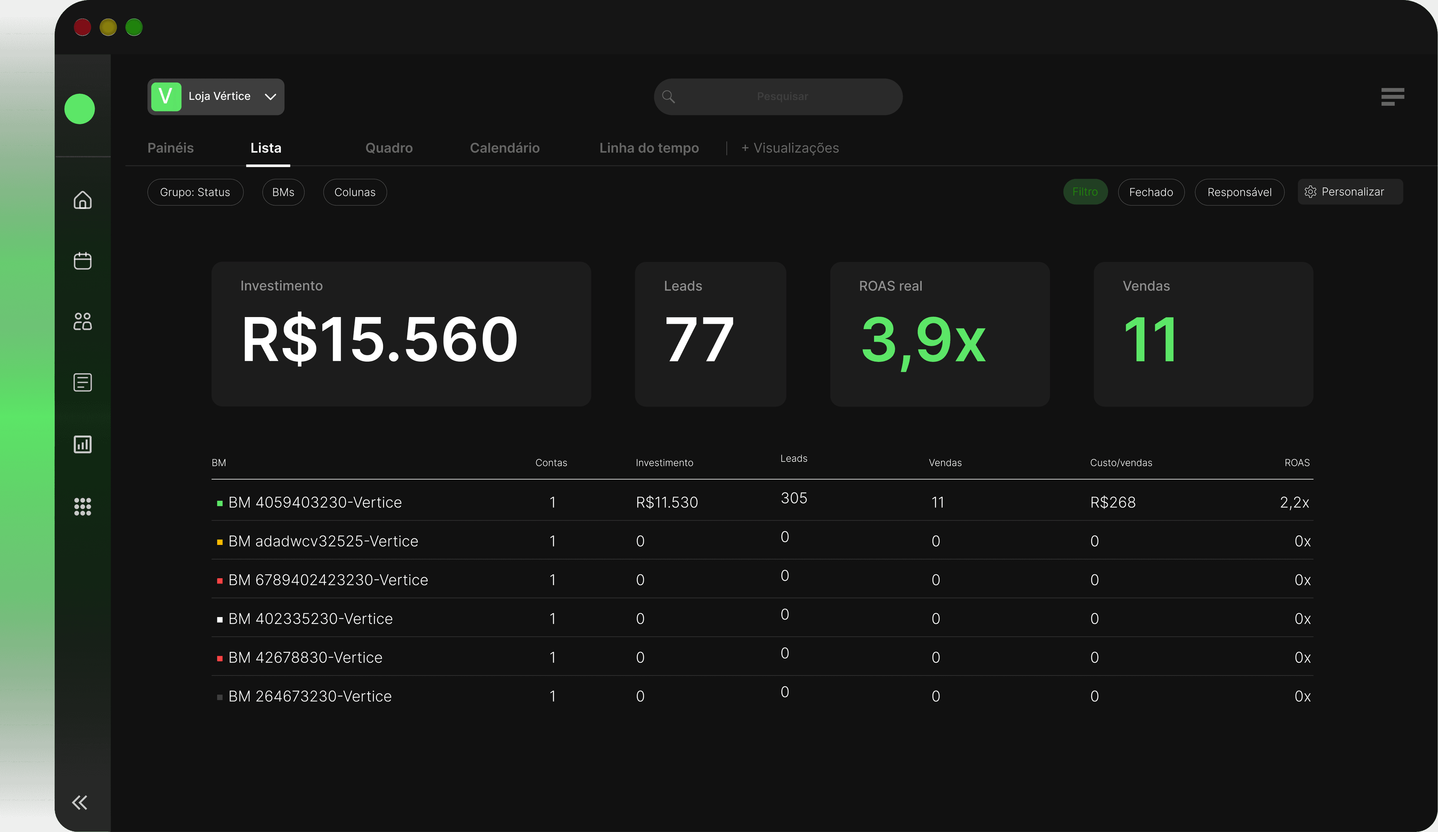The image size is (1438, 832).
Task: Sort by the Vendas column header
Action: click(945, 463)
